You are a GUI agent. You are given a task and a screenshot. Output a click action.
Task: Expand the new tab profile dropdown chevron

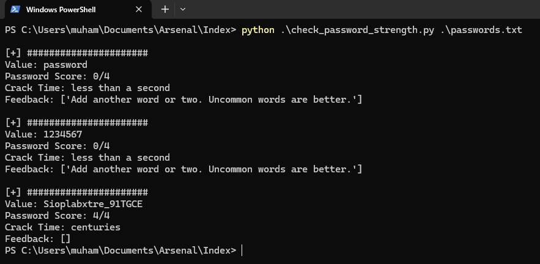coord(183,10)
